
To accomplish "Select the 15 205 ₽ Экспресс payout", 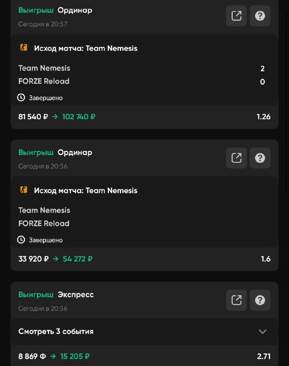I will coord(75,356).
